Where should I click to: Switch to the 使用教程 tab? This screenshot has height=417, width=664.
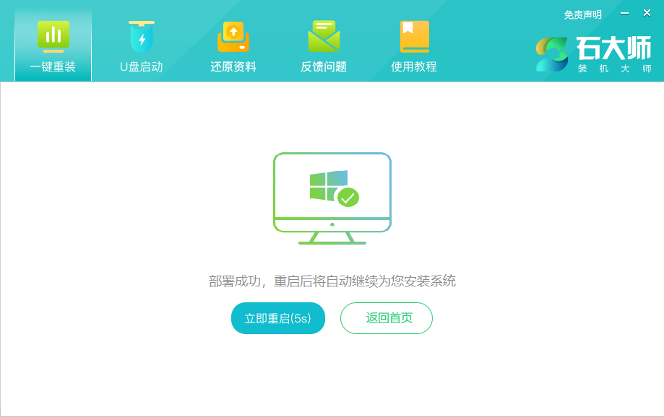[x=413, y=45]
